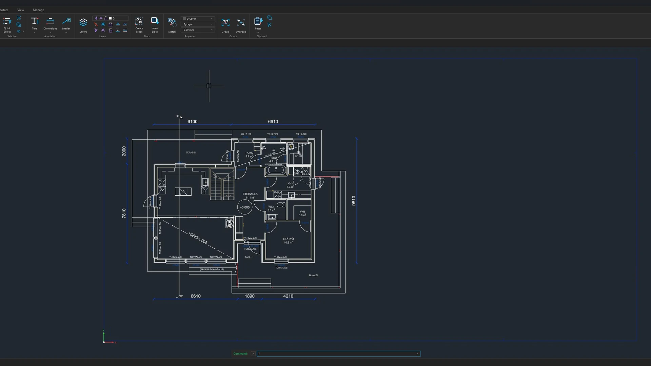Click the red crossed-out layer off icon

pyautogui.click(x=96, y=24)
